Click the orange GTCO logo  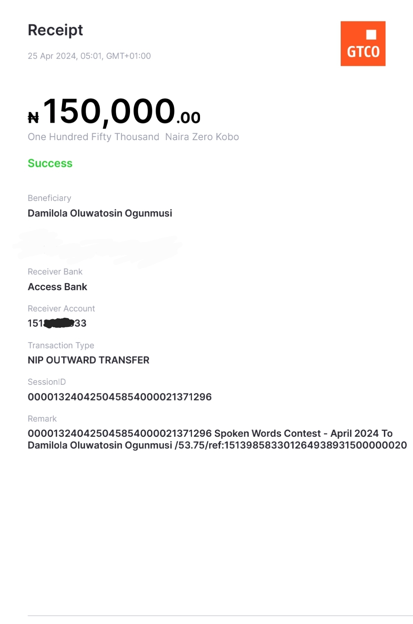click(363, 44)
